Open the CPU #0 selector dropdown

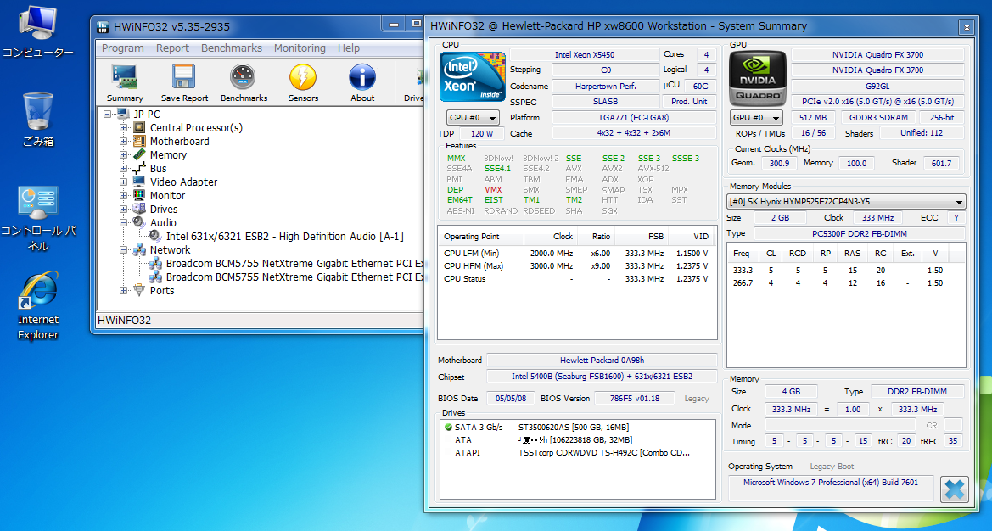473,117
